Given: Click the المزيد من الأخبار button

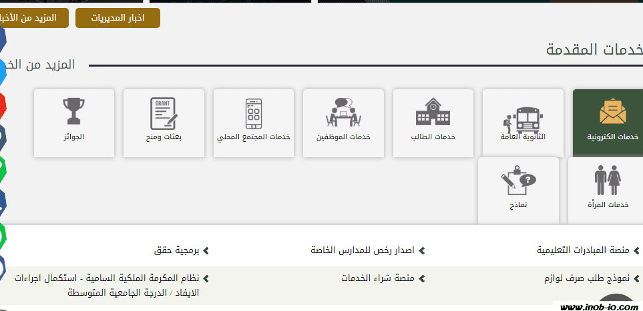Looking at the screenshot, I should pyautogui.click(x=33, y=18).
